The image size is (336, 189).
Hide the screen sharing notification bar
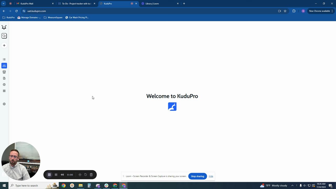pyautogui.click(x=211, y=176)
